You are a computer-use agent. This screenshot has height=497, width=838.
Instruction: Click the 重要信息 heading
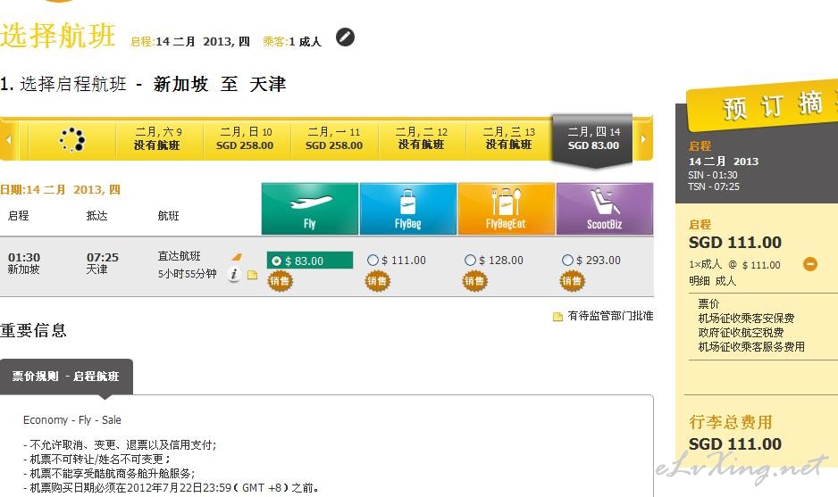click(33, 330)
